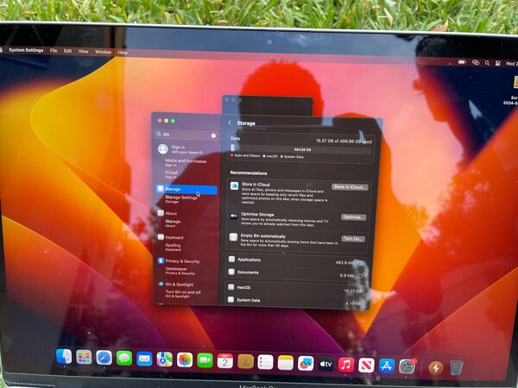The height and width of the screenshot is (388, 518).
Task: Open the View menu
Action: (x=83, y=52)
